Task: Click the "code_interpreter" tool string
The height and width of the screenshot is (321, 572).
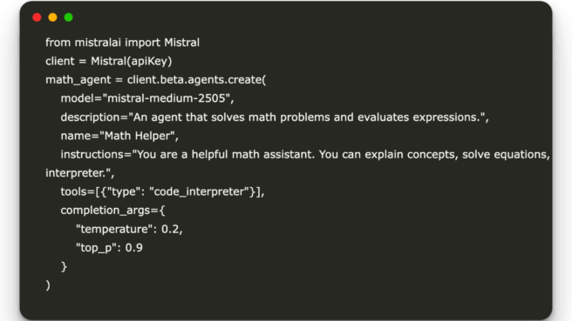Action: [x=199, y=191]
